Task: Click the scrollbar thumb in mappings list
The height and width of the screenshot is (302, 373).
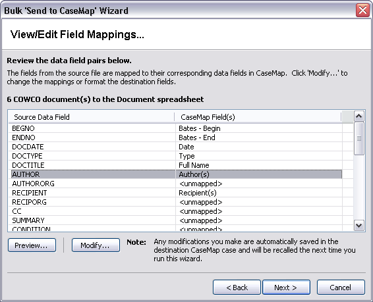Action: pos(359,139)
